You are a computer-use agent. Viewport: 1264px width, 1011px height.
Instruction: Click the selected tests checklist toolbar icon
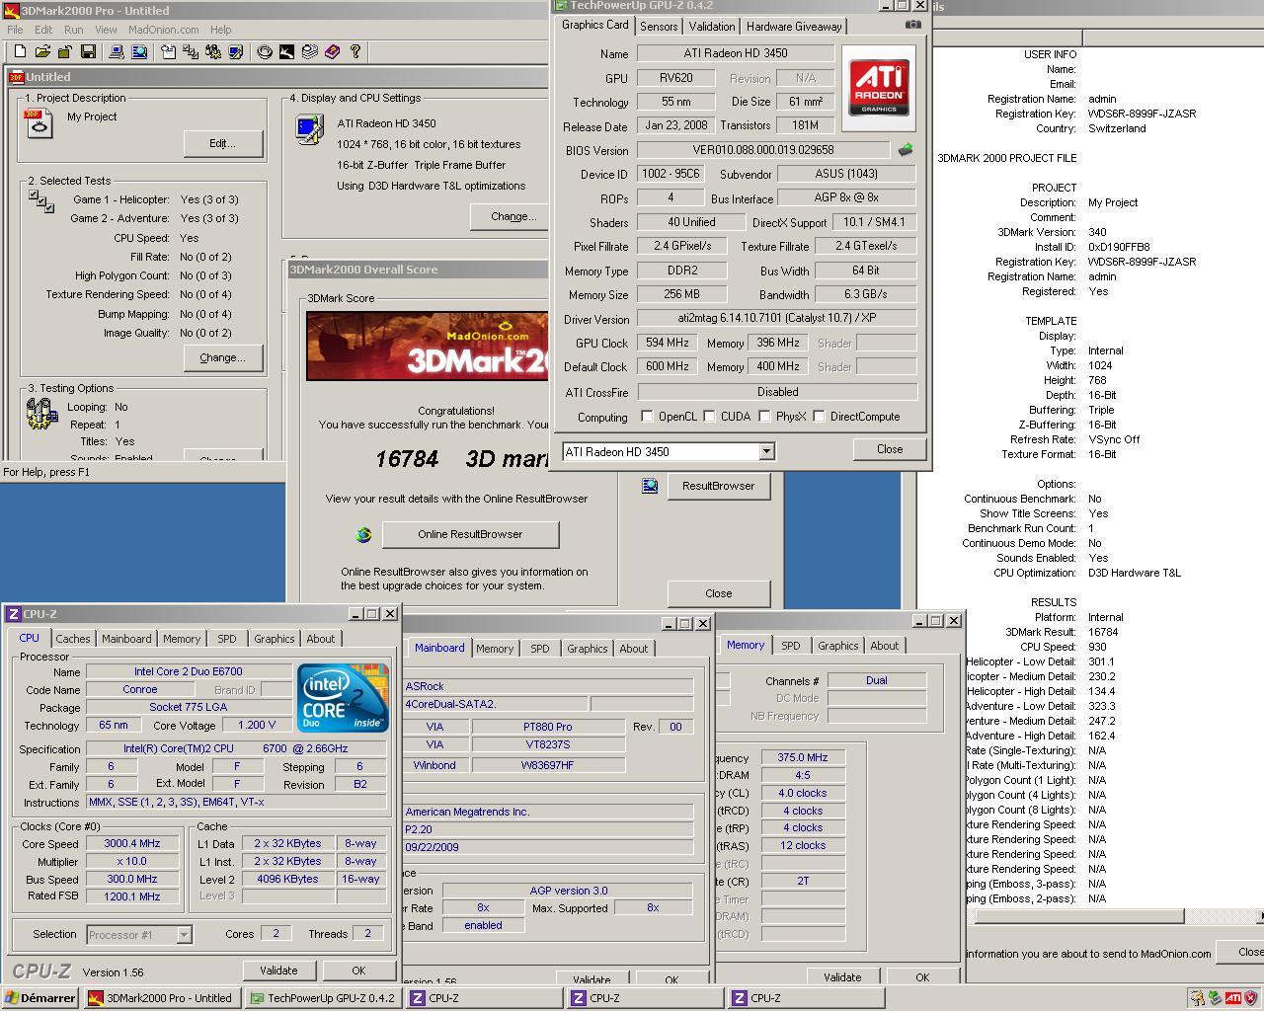191,51
